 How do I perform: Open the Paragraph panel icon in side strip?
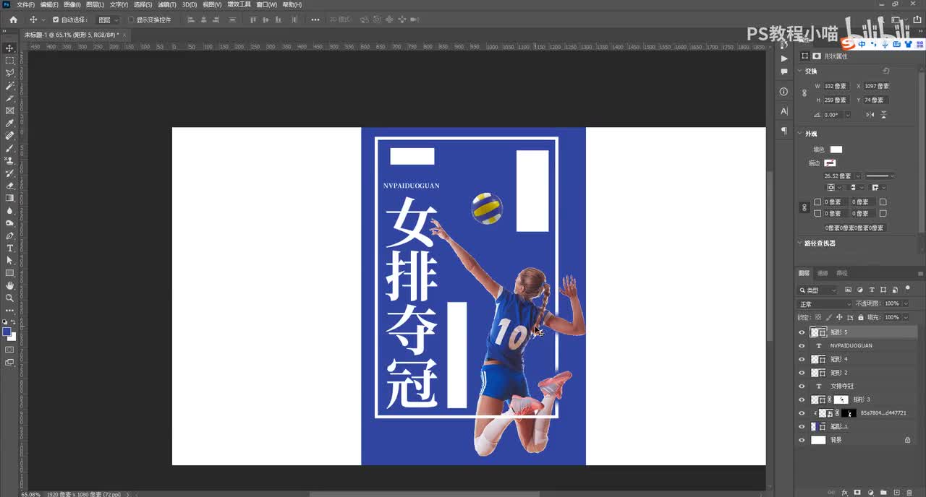pyautogui.click(x=784, y=131)
